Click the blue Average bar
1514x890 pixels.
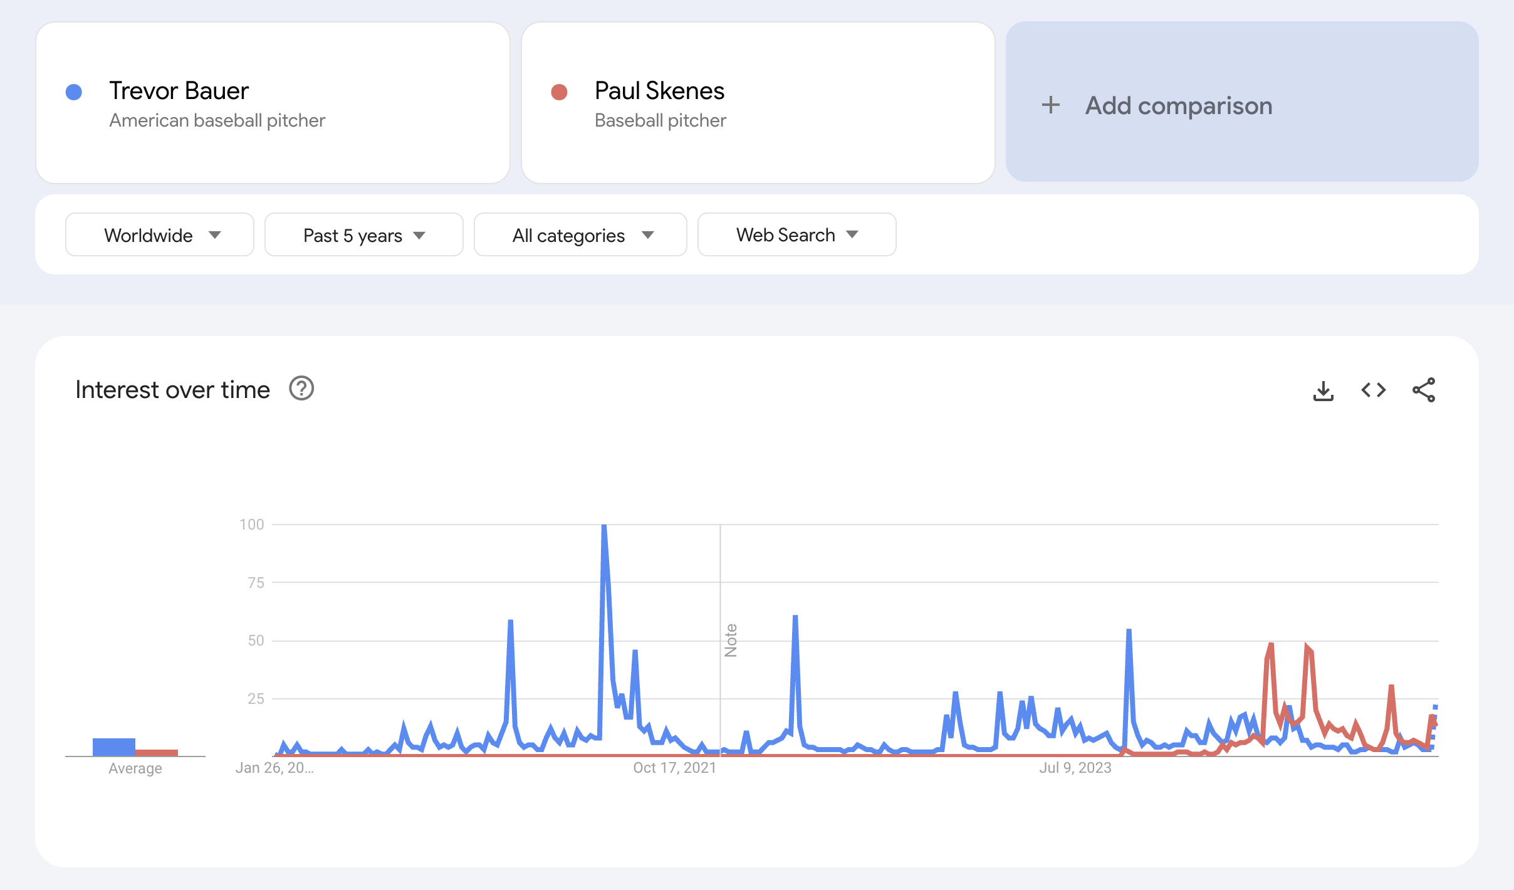pos(114,747)
